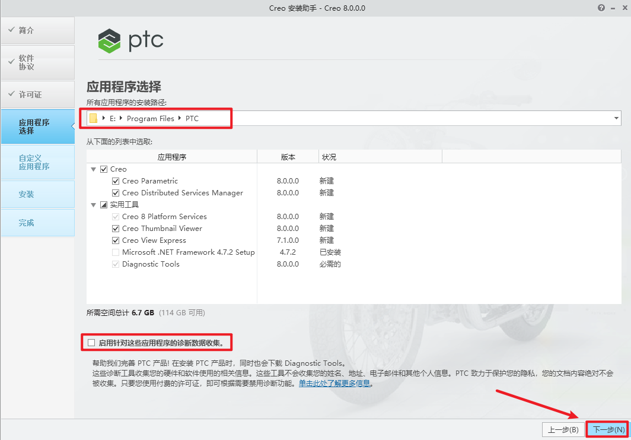Uncheck Creo Parametric
631x440 pixels.
click(116, 181)
